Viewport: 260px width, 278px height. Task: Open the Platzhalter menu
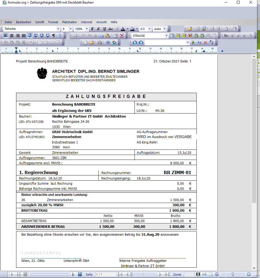pyautogui.click(x=70, y=22)
